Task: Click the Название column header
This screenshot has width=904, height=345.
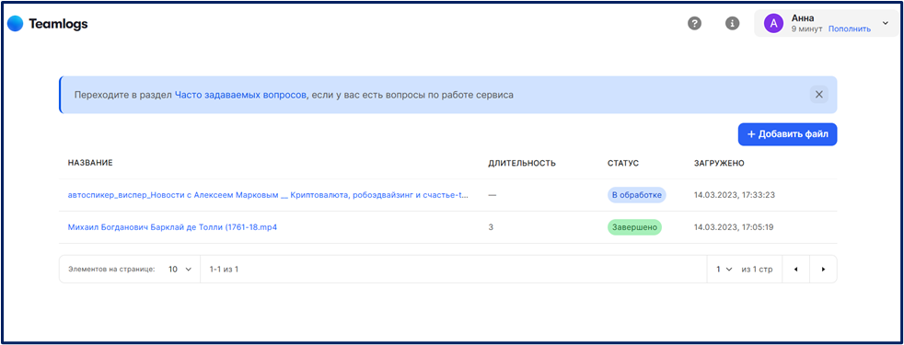Action: point(90,163)
